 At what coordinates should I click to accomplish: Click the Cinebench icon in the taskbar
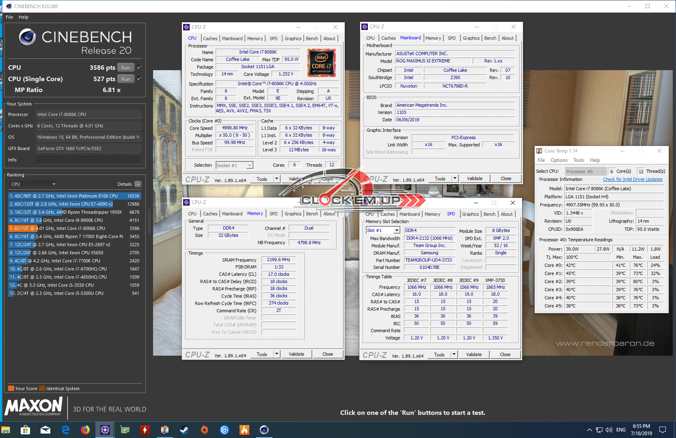[x=264, y=430]
